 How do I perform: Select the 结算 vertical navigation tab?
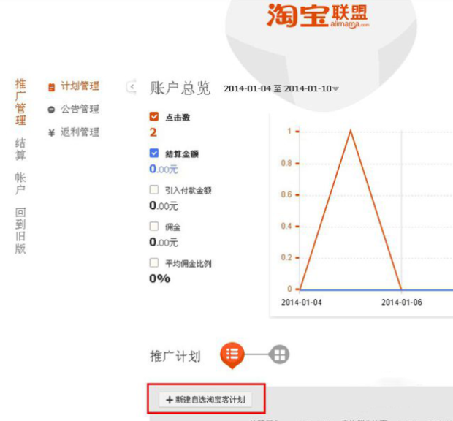pos(20,149)
